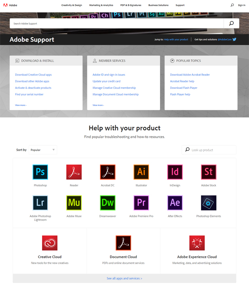Image resolution: width=249 pixels, height=288 pixels.
Task: Click Download Adobe Acrobat Reader link
Action: (190, 75)
